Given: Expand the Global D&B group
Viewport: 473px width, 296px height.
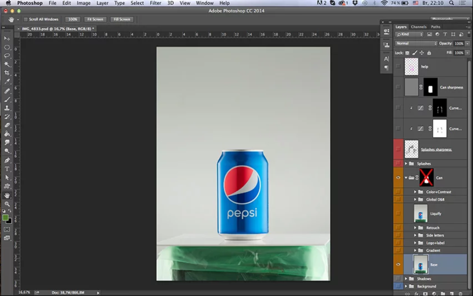Looking at the screenshot, I should (x=415, y=199).
